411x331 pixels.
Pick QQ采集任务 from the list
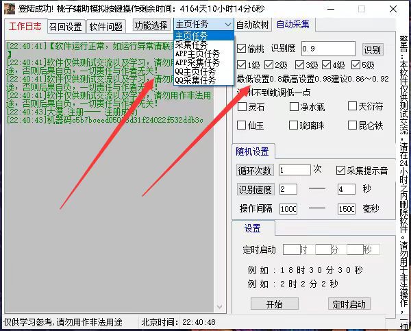click(203, 80)
